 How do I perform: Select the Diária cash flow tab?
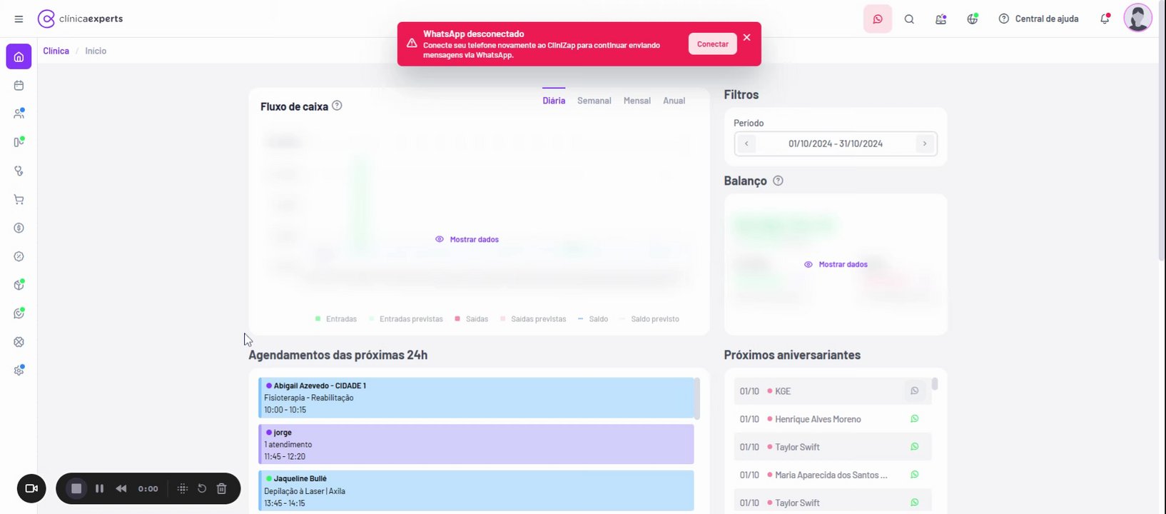pos(554,101)
